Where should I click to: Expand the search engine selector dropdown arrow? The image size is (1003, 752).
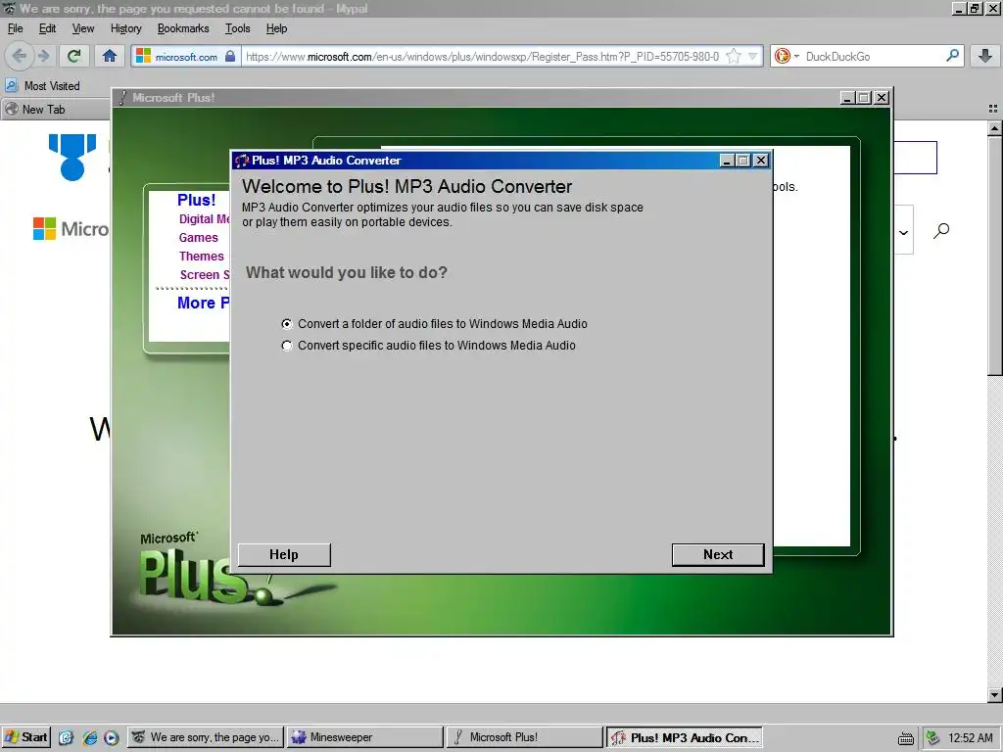[796, 56]
